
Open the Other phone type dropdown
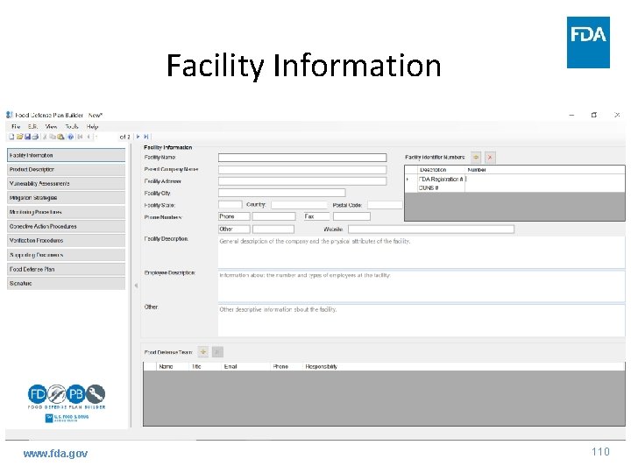tap(234, 229)
